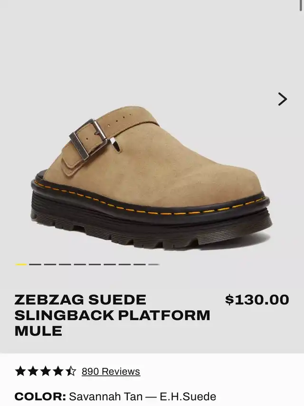Viewport: 304px width, 406px height.
Task: Jump to second image via carousel indicator
Action: [x=35, y=264]
